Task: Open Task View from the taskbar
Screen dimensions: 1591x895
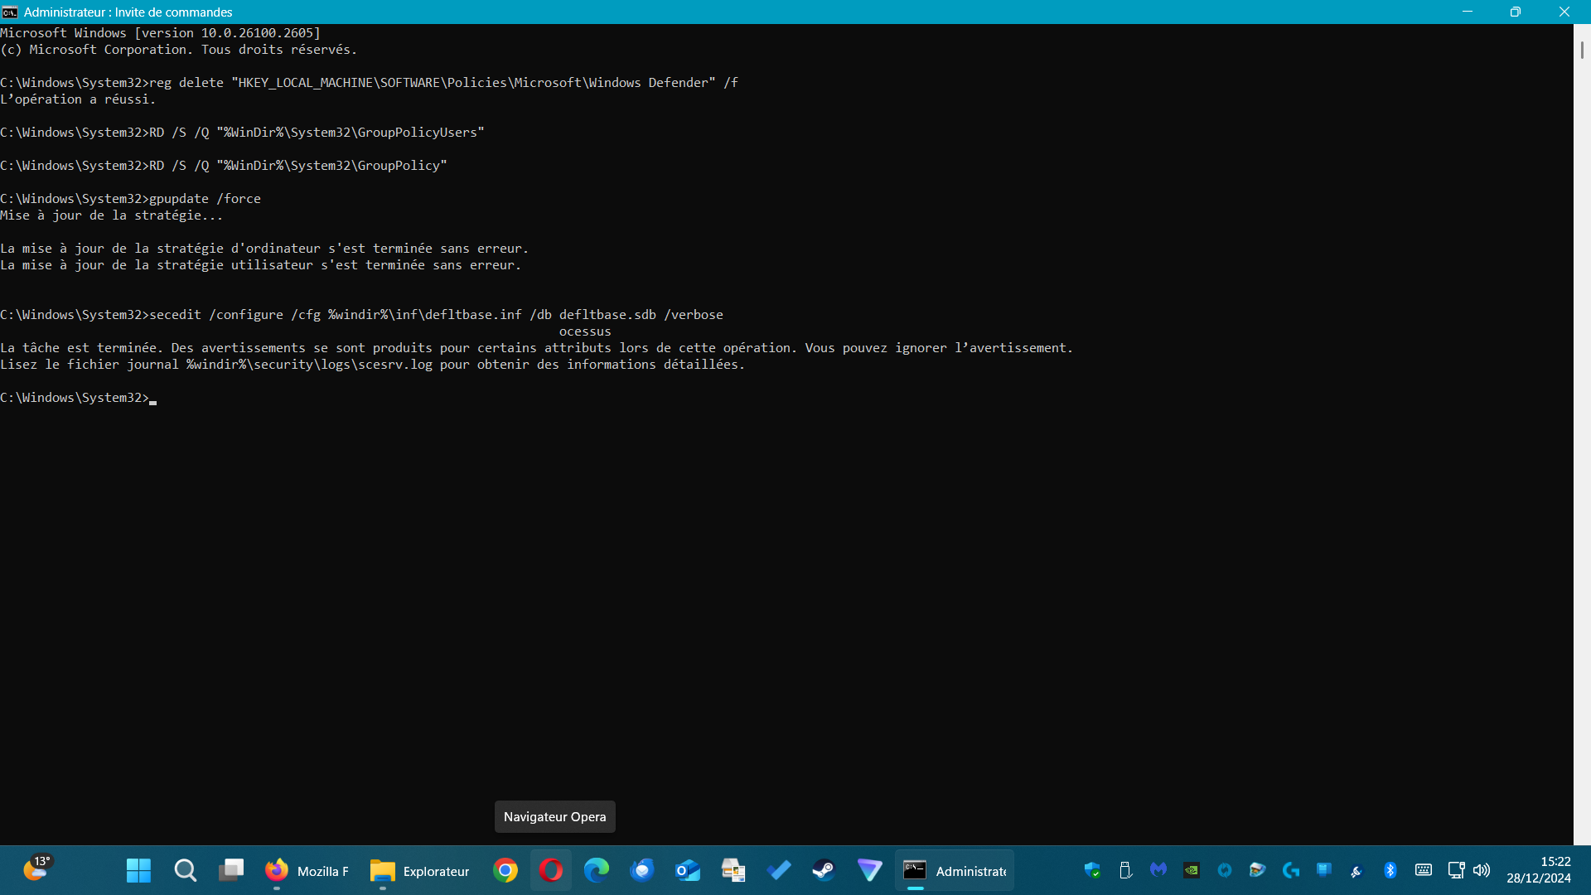Action: coord(231,870)
